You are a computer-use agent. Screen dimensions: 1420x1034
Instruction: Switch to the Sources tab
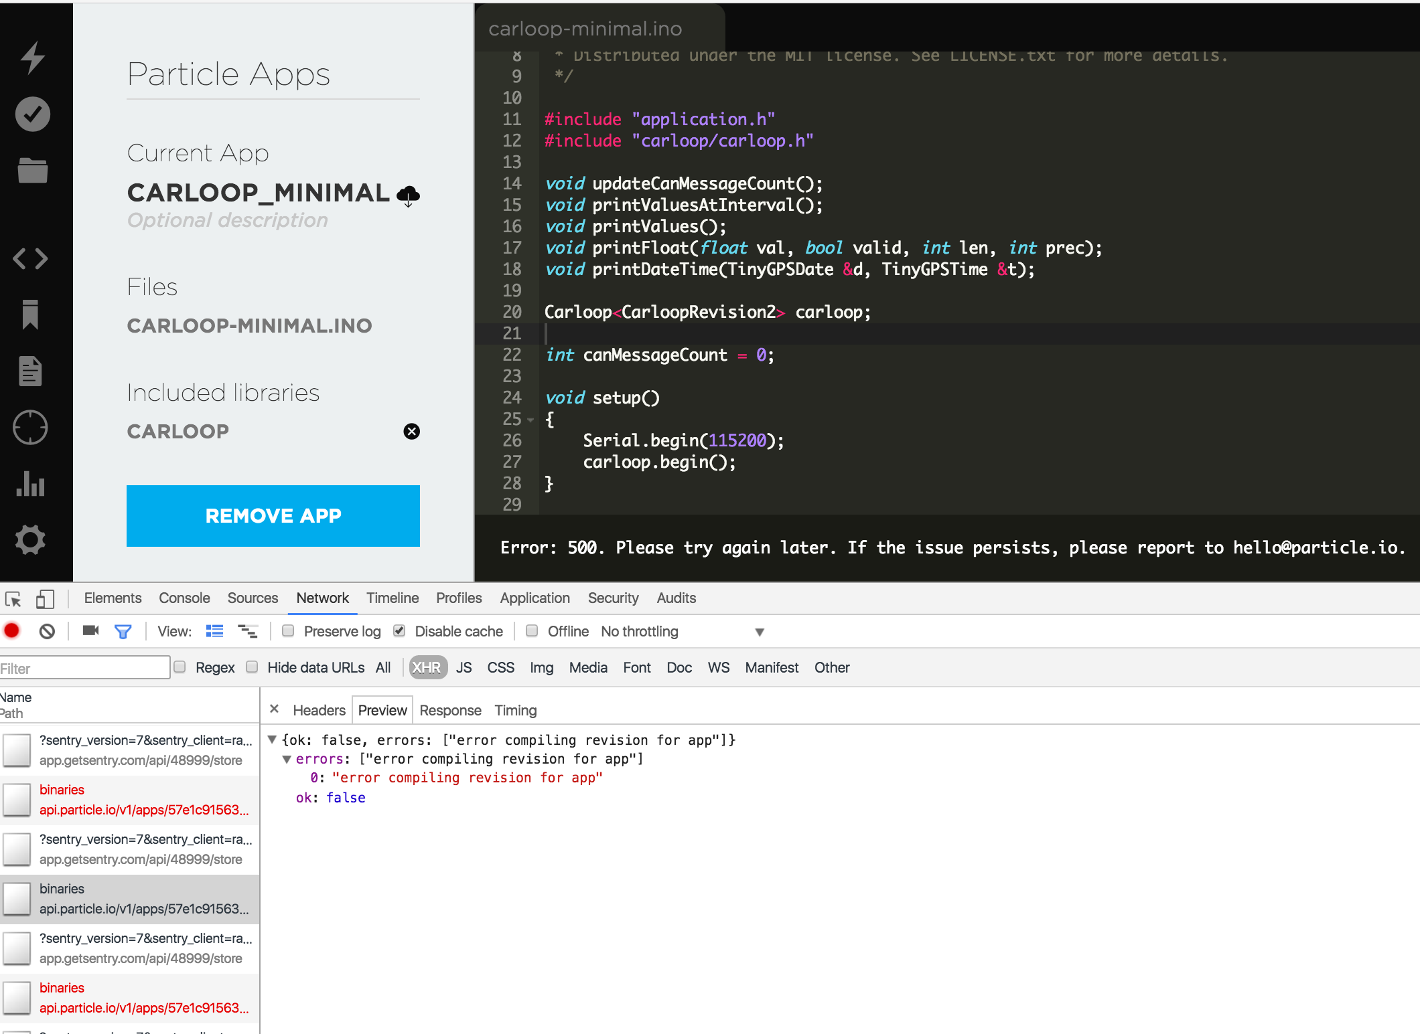pos(253,598)
